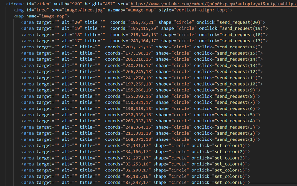The height and width of the screenshot is (186, 297).
Task: Click the text send_request(16)
Action: tap(238, 47)
